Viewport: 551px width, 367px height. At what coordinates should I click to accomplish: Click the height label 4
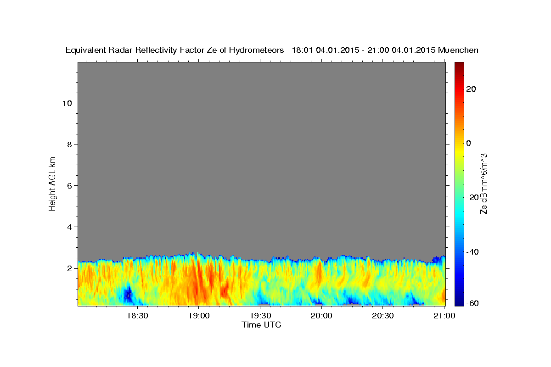69,227
